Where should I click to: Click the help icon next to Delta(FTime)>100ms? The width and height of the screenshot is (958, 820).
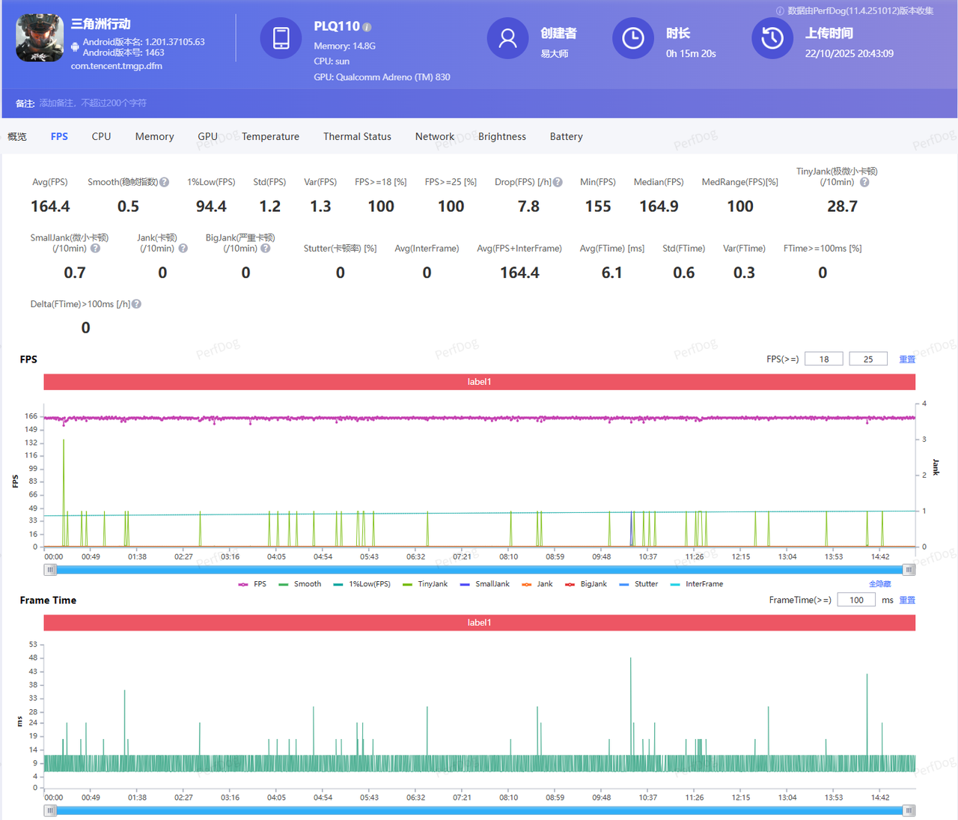pos(136,304)
